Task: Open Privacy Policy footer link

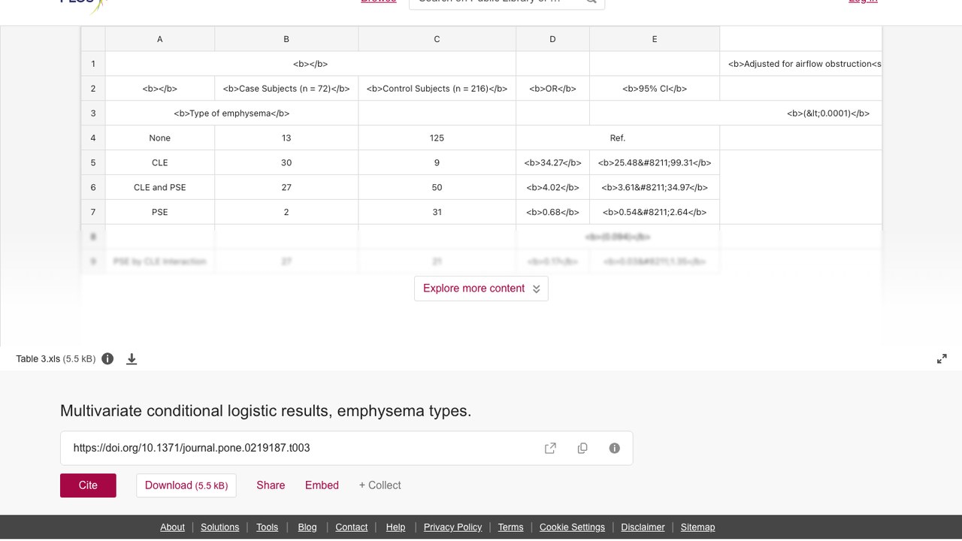Action: (452, 527)
